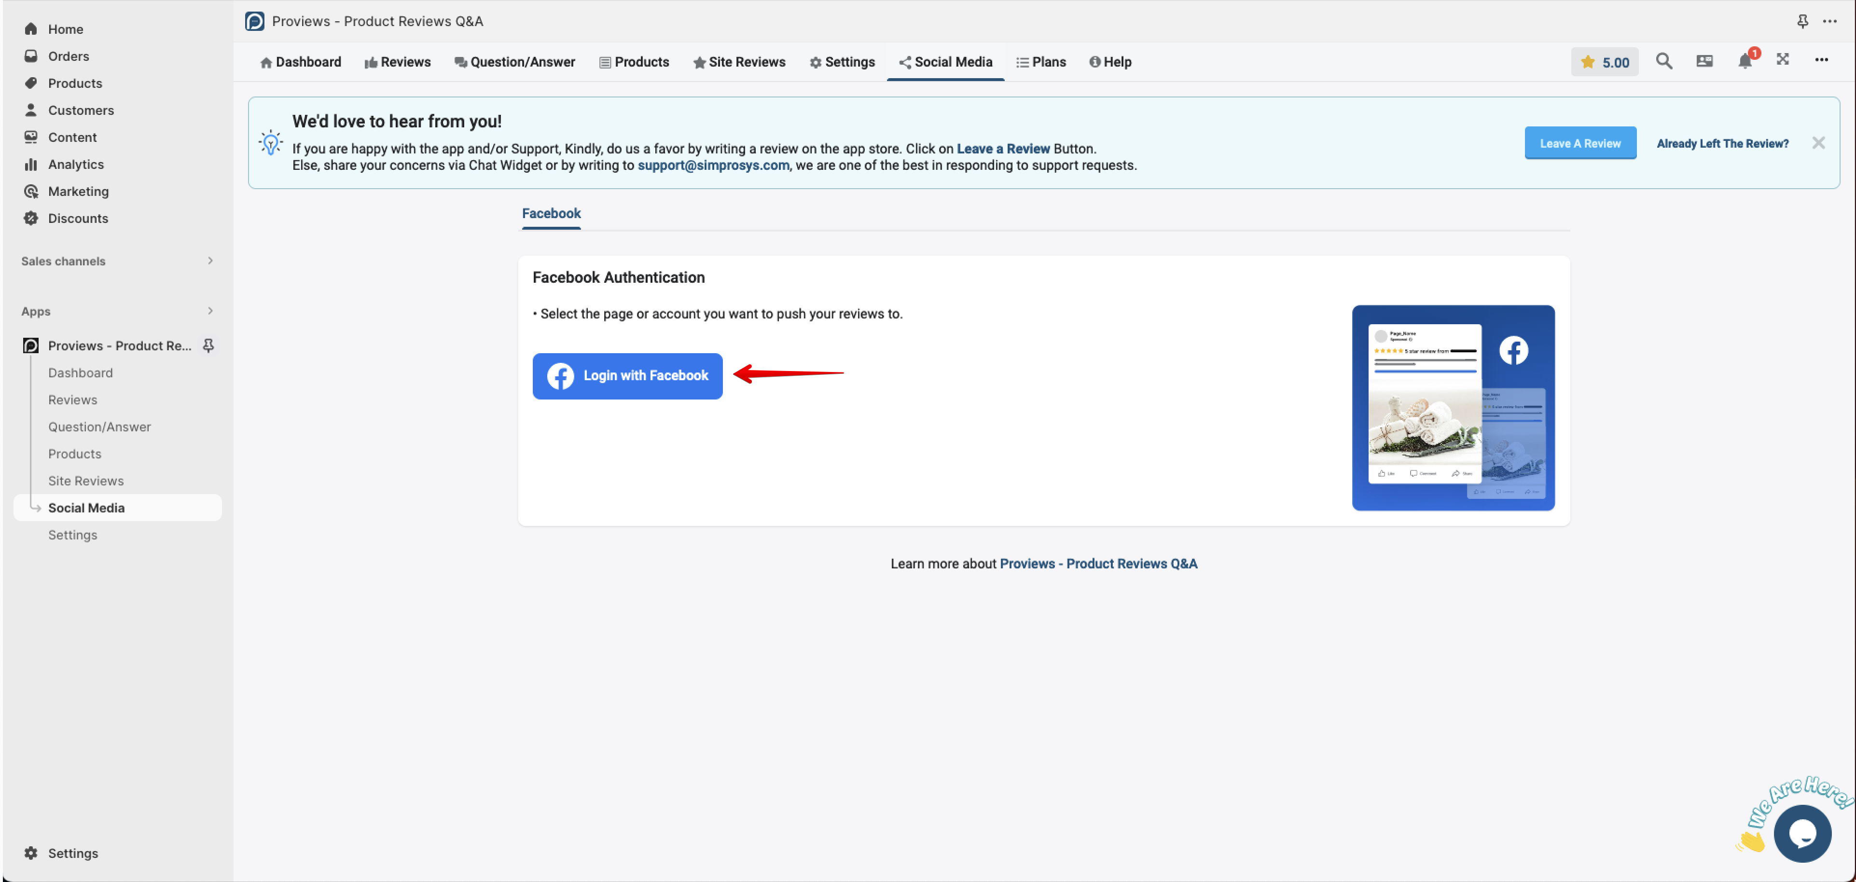Open the Question/Answer tab
This screenshot has width=1856, height=882.
click(x=515, y=62)
